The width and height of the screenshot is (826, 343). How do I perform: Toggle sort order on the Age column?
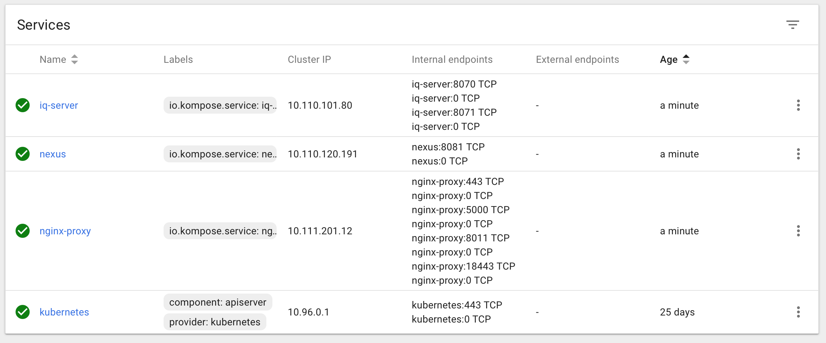pos(686,59)
